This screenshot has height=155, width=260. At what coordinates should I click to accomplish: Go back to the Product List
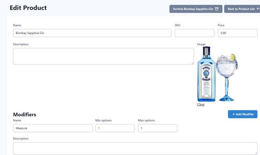tap(241, 9)
